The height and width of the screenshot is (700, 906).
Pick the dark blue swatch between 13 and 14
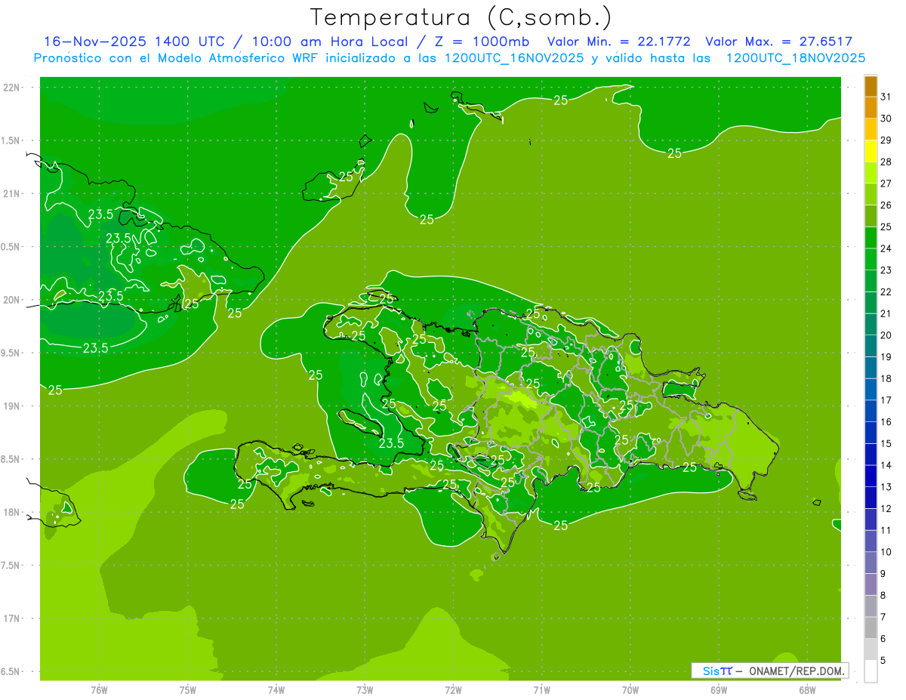pyautogui.click(x=871, y=476)
